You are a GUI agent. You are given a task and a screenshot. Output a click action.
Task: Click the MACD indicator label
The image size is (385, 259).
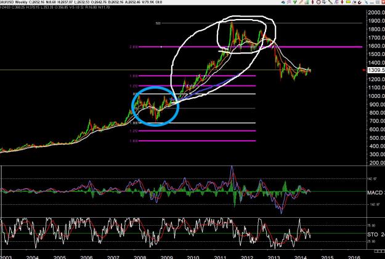pyautogui.click(x=375, y=193)
